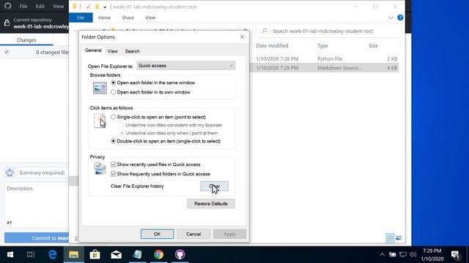Open the Changes tab in GitHub Desktop
Viewport: 469px width, 263px height.
click(x=26, y=40)
